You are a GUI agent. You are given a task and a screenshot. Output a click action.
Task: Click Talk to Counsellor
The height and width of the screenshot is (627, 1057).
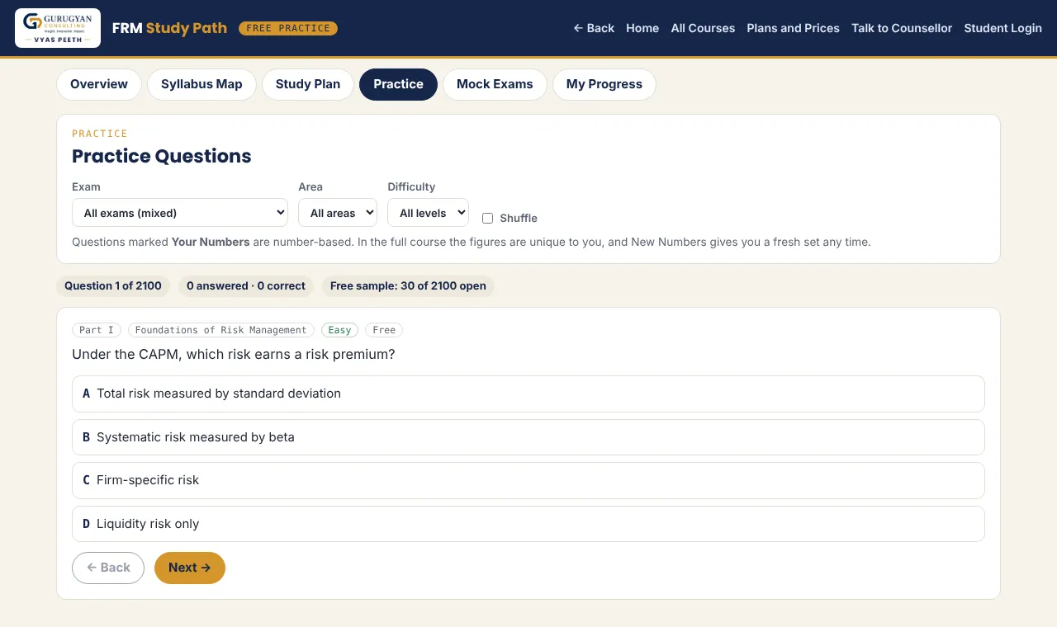pyautogui.click(x=902, y=28)
